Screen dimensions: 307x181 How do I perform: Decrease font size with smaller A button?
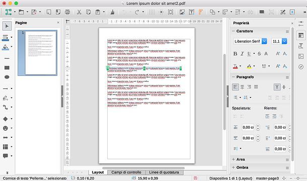285,54
